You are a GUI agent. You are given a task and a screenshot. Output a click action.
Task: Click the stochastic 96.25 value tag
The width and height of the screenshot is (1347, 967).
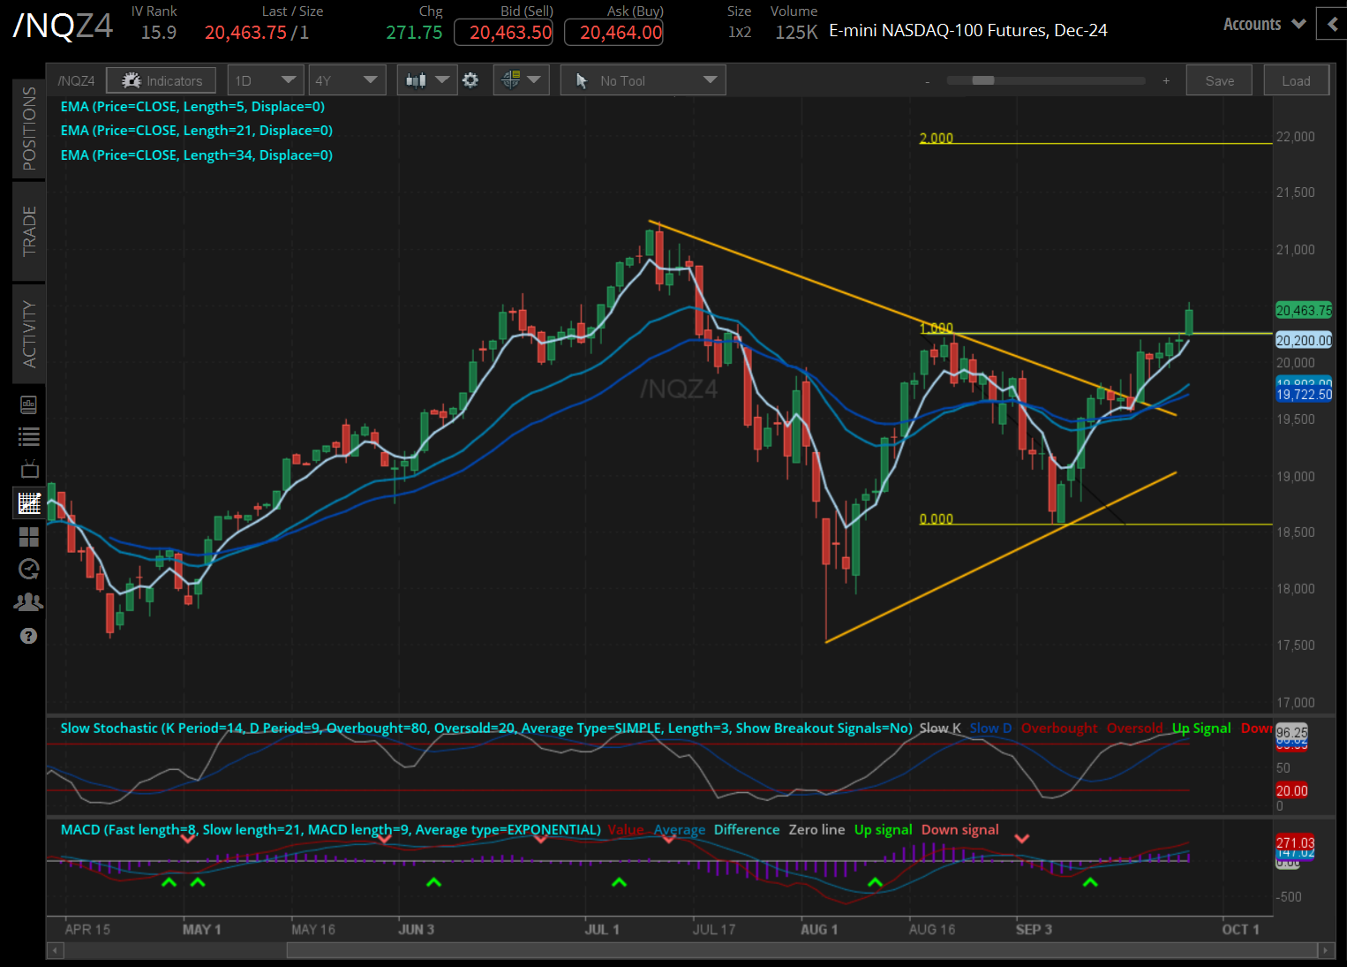click(1292, 732)
